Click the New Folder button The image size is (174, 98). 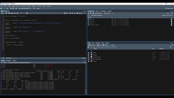tap(92, 45)
